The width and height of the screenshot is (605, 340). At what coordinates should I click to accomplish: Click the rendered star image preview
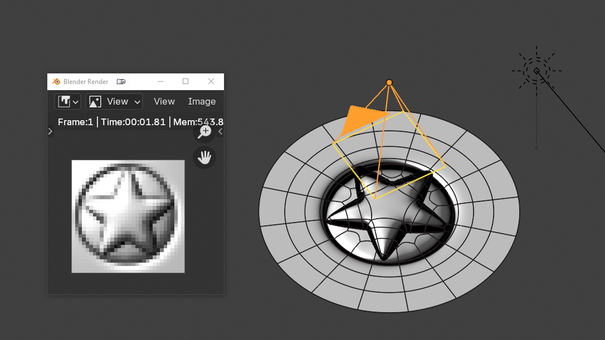tap(128, 216)
